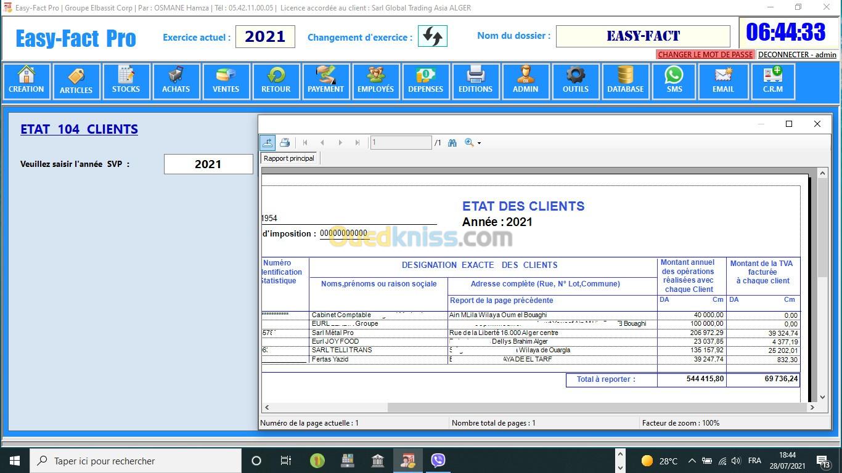Open the DATABASE tool

click(x=625, y=81)
